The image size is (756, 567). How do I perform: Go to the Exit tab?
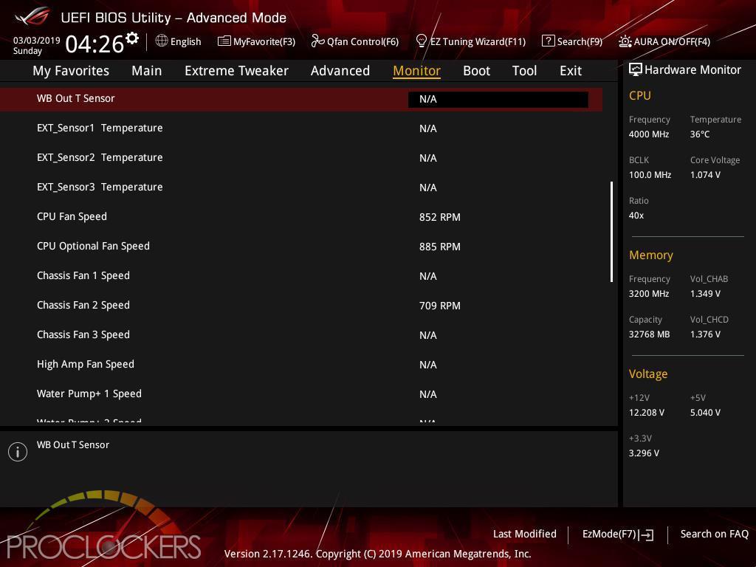(571, 71)
